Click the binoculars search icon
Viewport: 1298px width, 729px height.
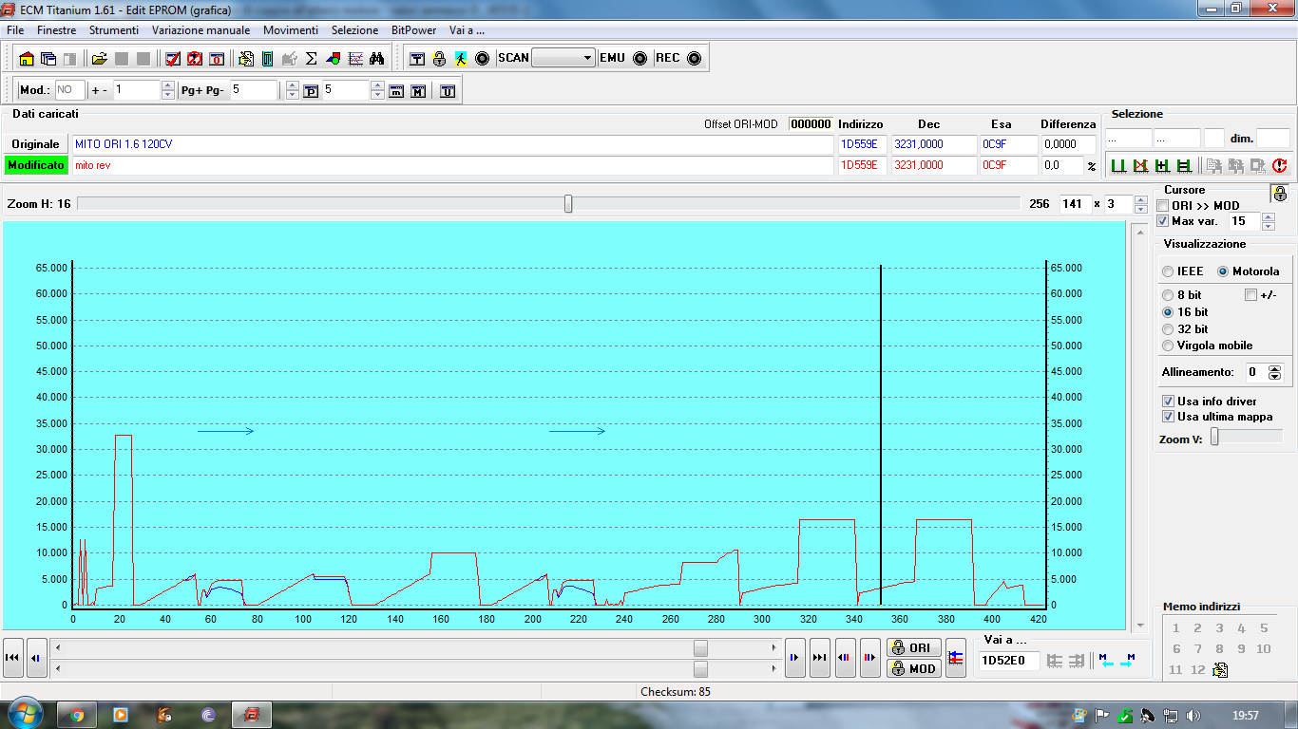377,59
